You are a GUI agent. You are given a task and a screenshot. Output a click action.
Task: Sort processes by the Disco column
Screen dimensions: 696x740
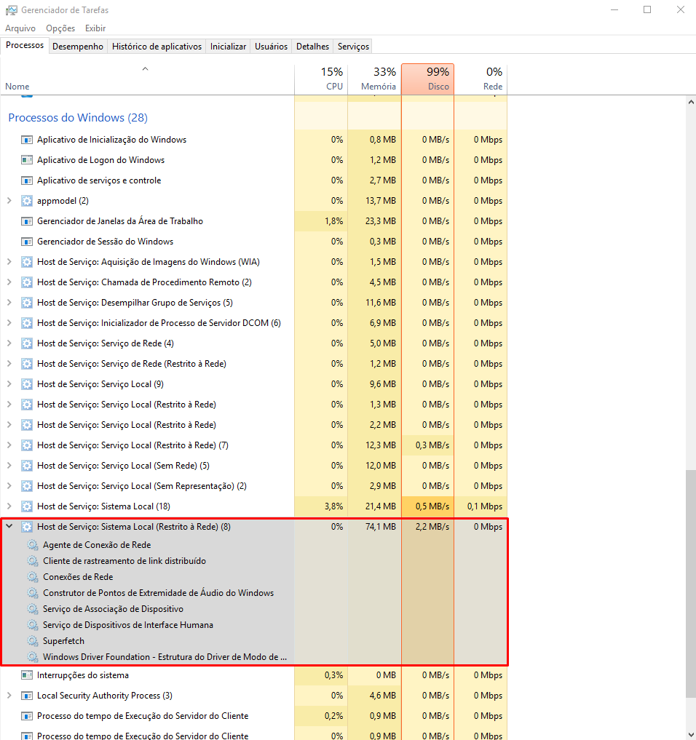click(428, 79)
